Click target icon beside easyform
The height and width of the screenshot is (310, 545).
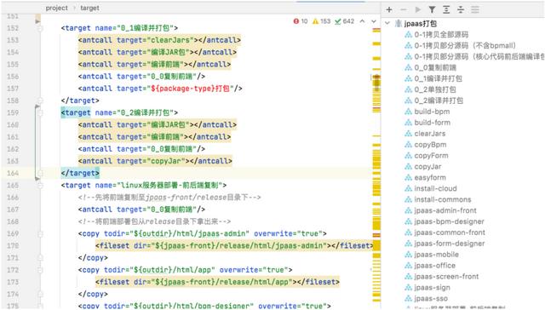pyautogui.click(x=409, y=178)
